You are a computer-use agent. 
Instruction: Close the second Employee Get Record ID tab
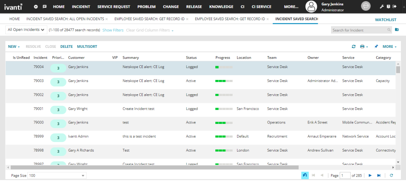pyautogui.click(x=268, y=19)
